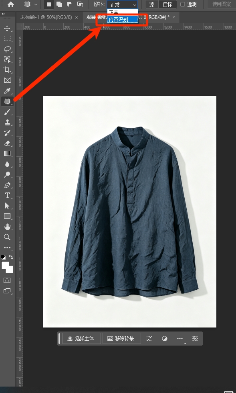Expand the 修补 mode combo box
This screenshot has height=393, width=236.
122,4
